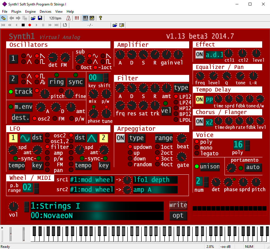Open the tempo delay mode selector PP

point(209,100)
